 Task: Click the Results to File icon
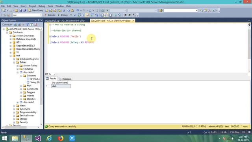pos(110,15)
